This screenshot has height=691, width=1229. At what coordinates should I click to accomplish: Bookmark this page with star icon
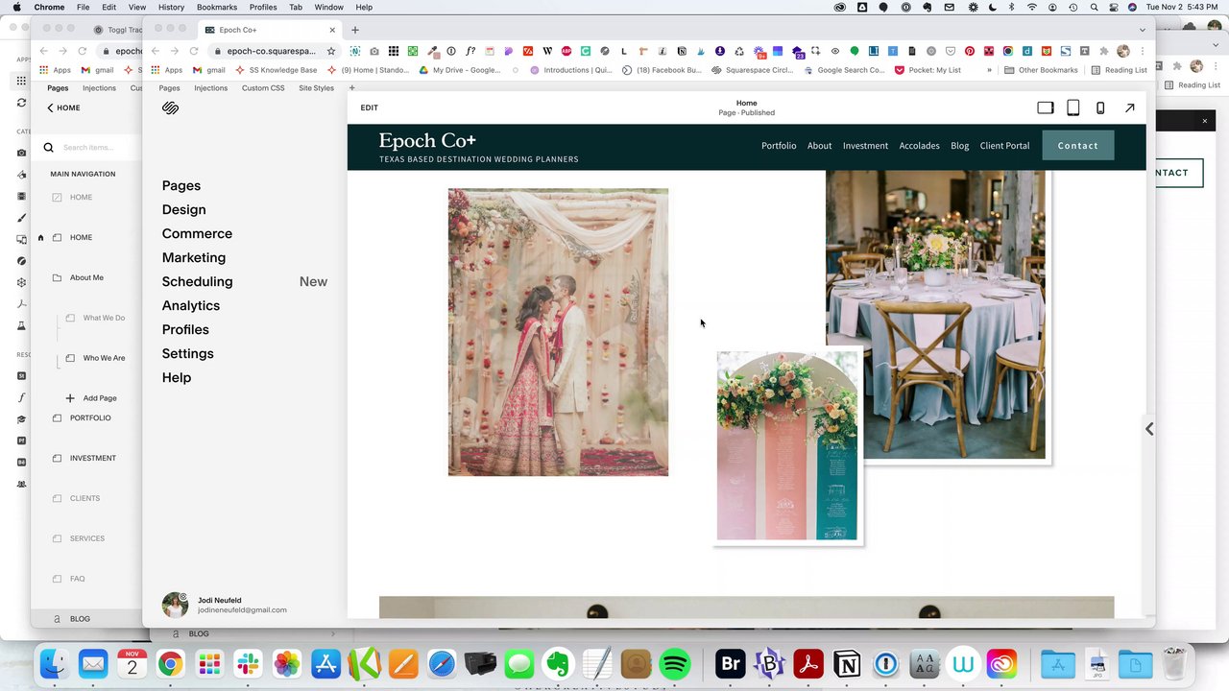(x=331, y=51)
